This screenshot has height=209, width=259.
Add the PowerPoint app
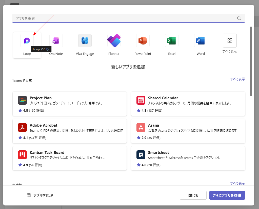[143, 41]
